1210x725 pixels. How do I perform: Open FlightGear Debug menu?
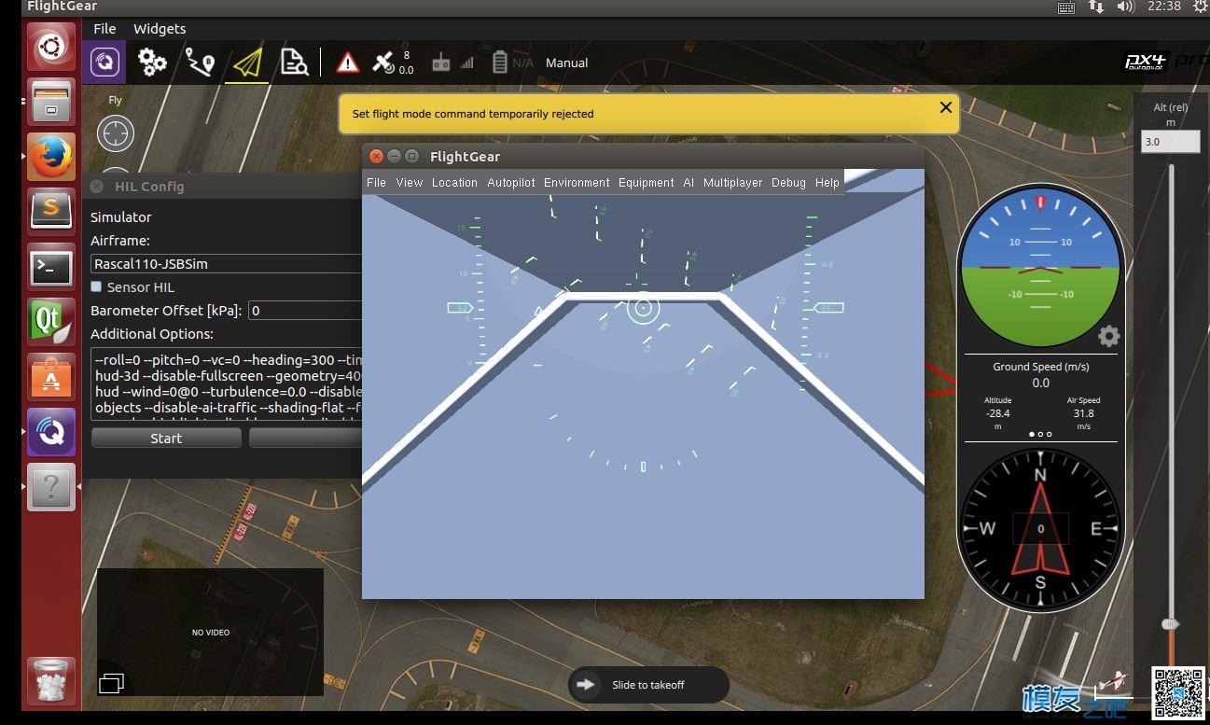coord(788,183)
